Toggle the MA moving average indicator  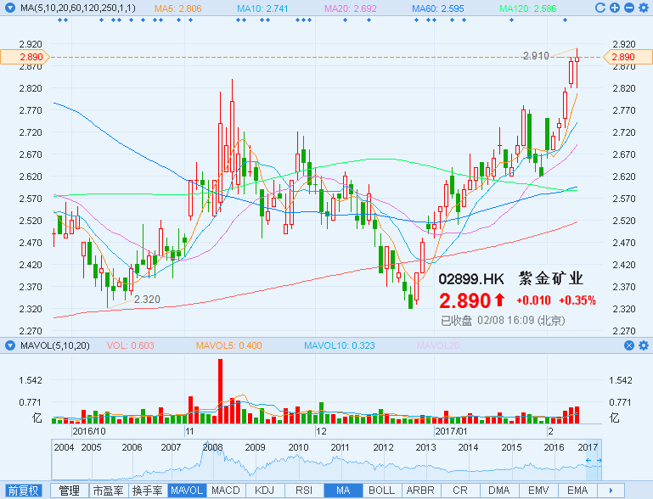pyautogui.click(x=343, y=491)
